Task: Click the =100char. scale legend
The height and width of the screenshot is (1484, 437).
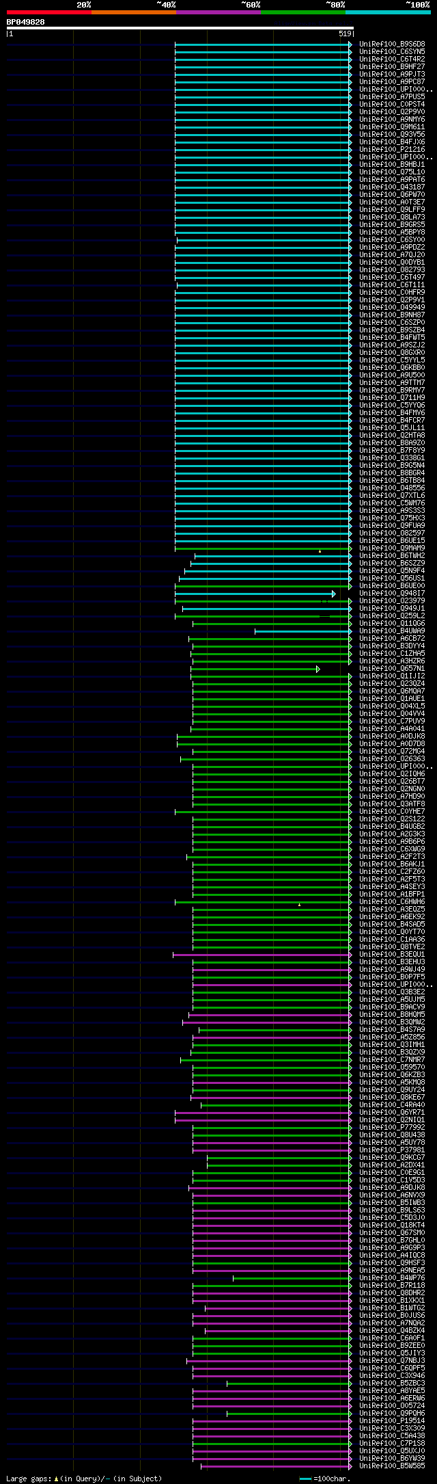Action: (324, 1478)
